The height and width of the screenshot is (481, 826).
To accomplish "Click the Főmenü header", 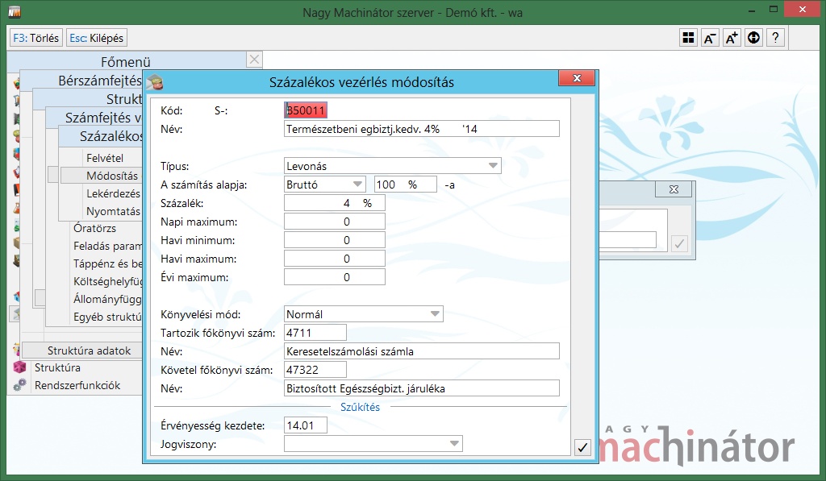I will [x=127, y=61].
